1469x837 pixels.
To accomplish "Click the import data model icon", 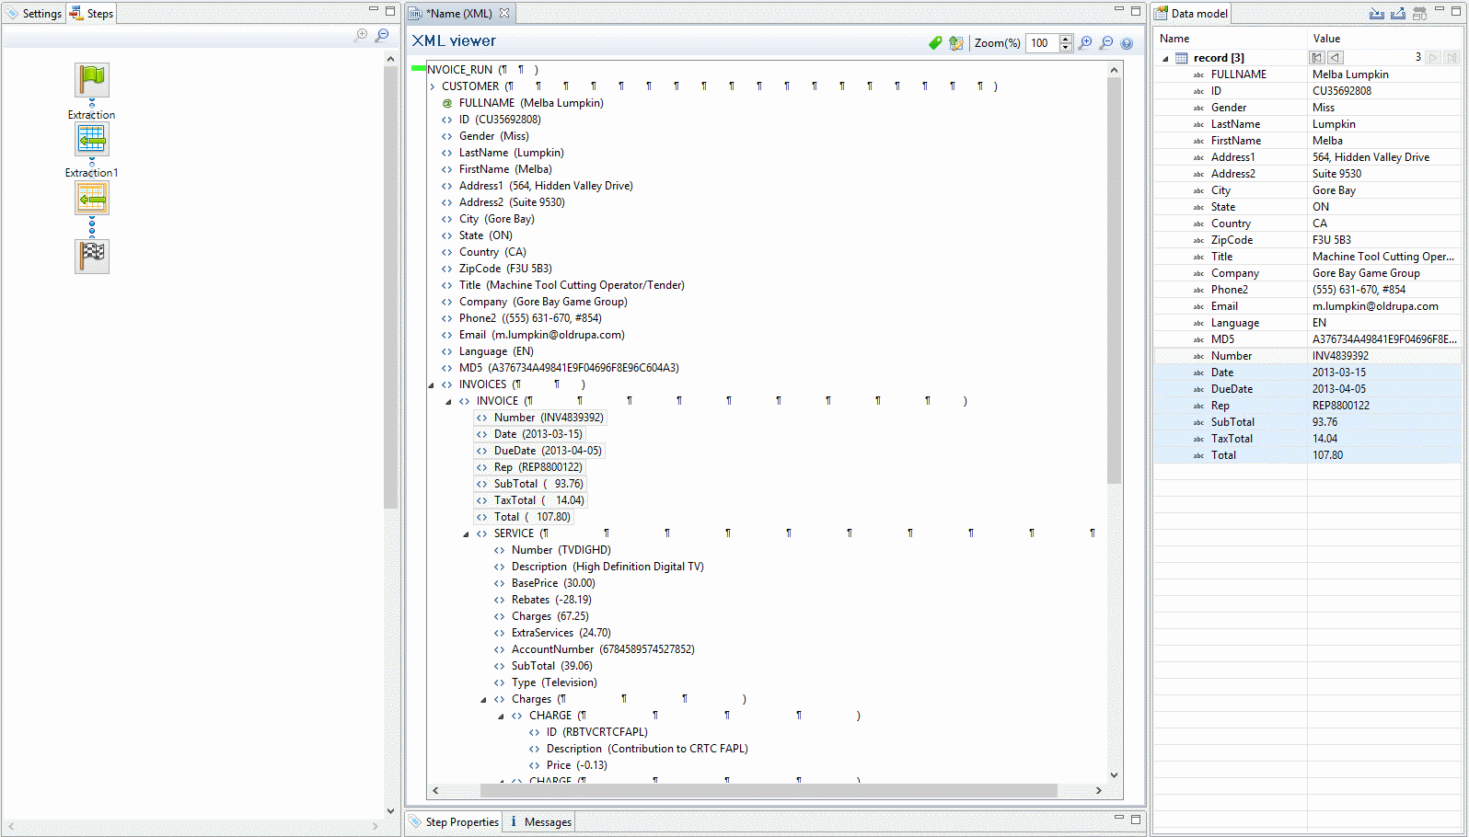I will [x=1376, y=14].
